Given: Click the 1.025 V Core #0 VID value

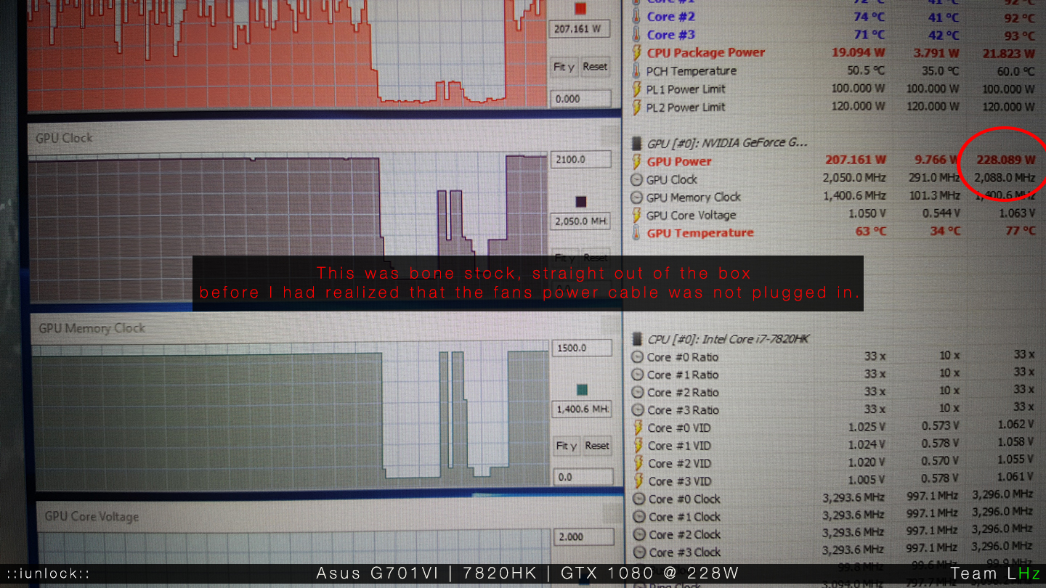Looking at the screenshot, I should click(867, 428).
